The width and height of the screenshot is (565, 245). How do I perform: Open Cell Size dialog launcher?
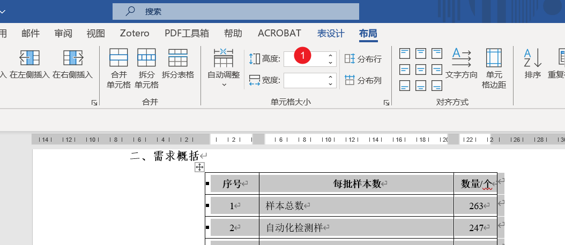pyautogui.click(x=386, y=102)
